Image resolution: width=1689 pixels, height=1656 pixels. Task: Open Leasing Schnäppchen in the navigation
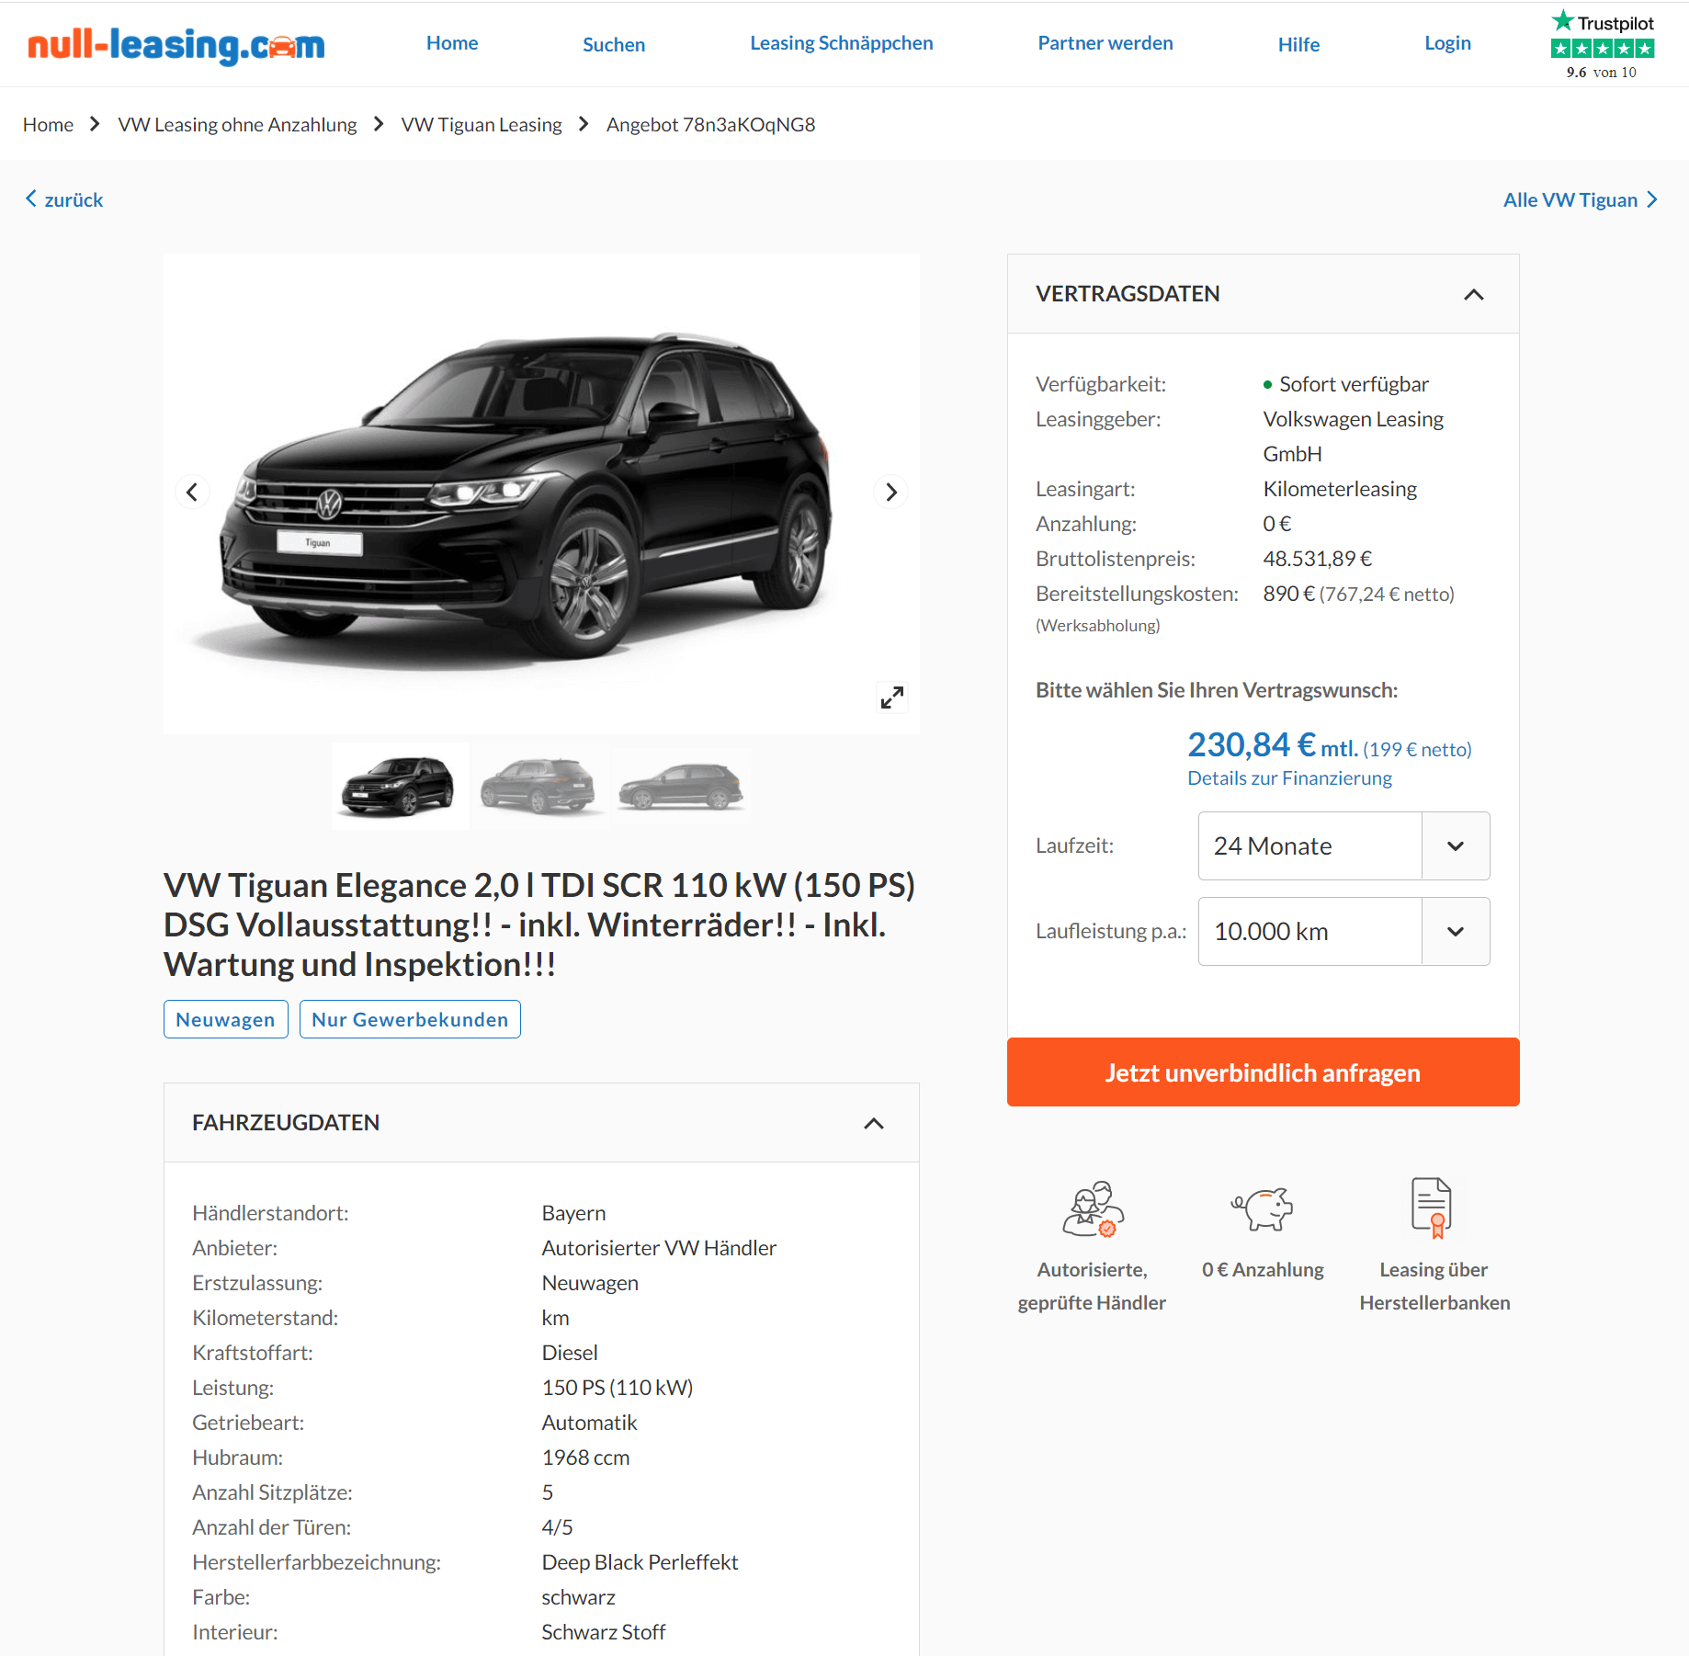pyautogui.click(x=841, y=43)
